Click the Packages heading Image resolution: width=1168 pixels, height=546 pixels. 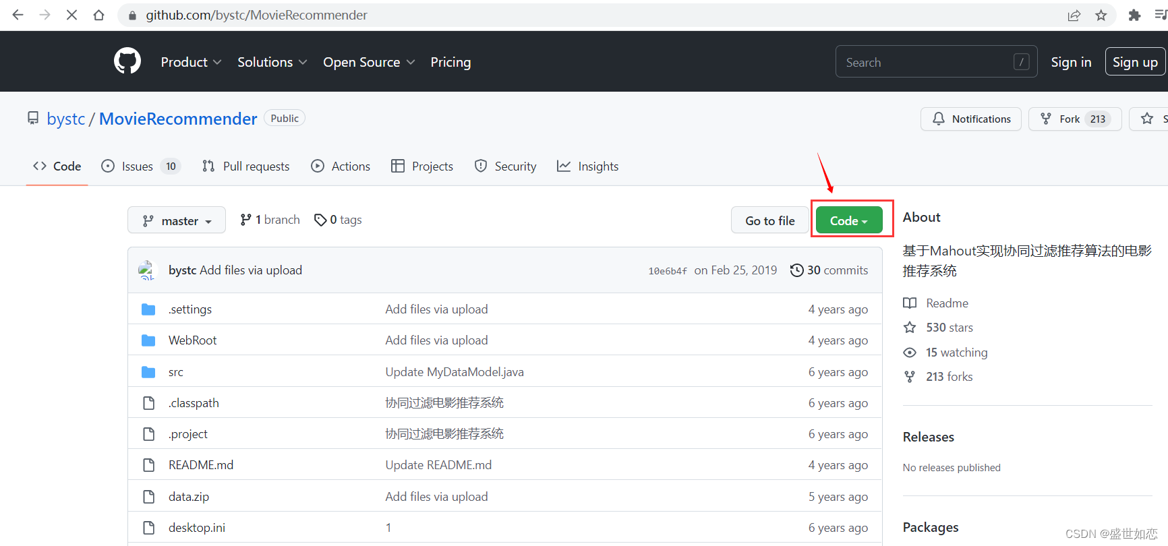coord(931,527)
